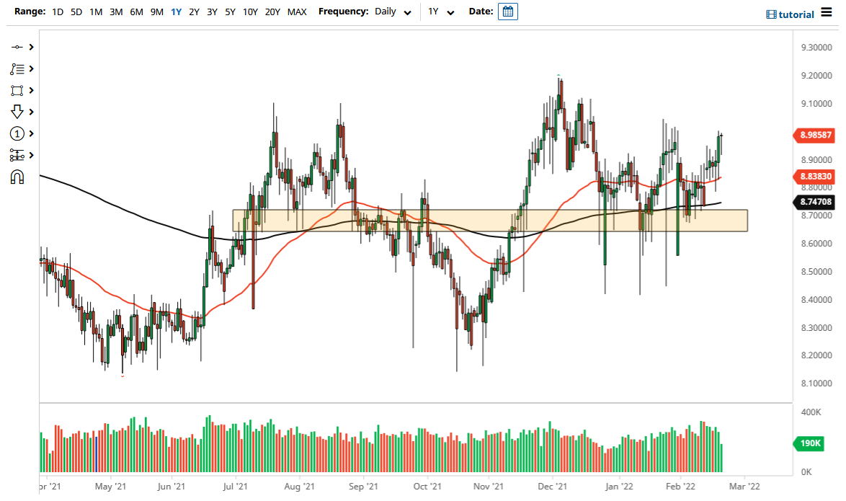Select the MAX range option
Image resolution: width=846 pixels, height=501 pixels.
297,12
